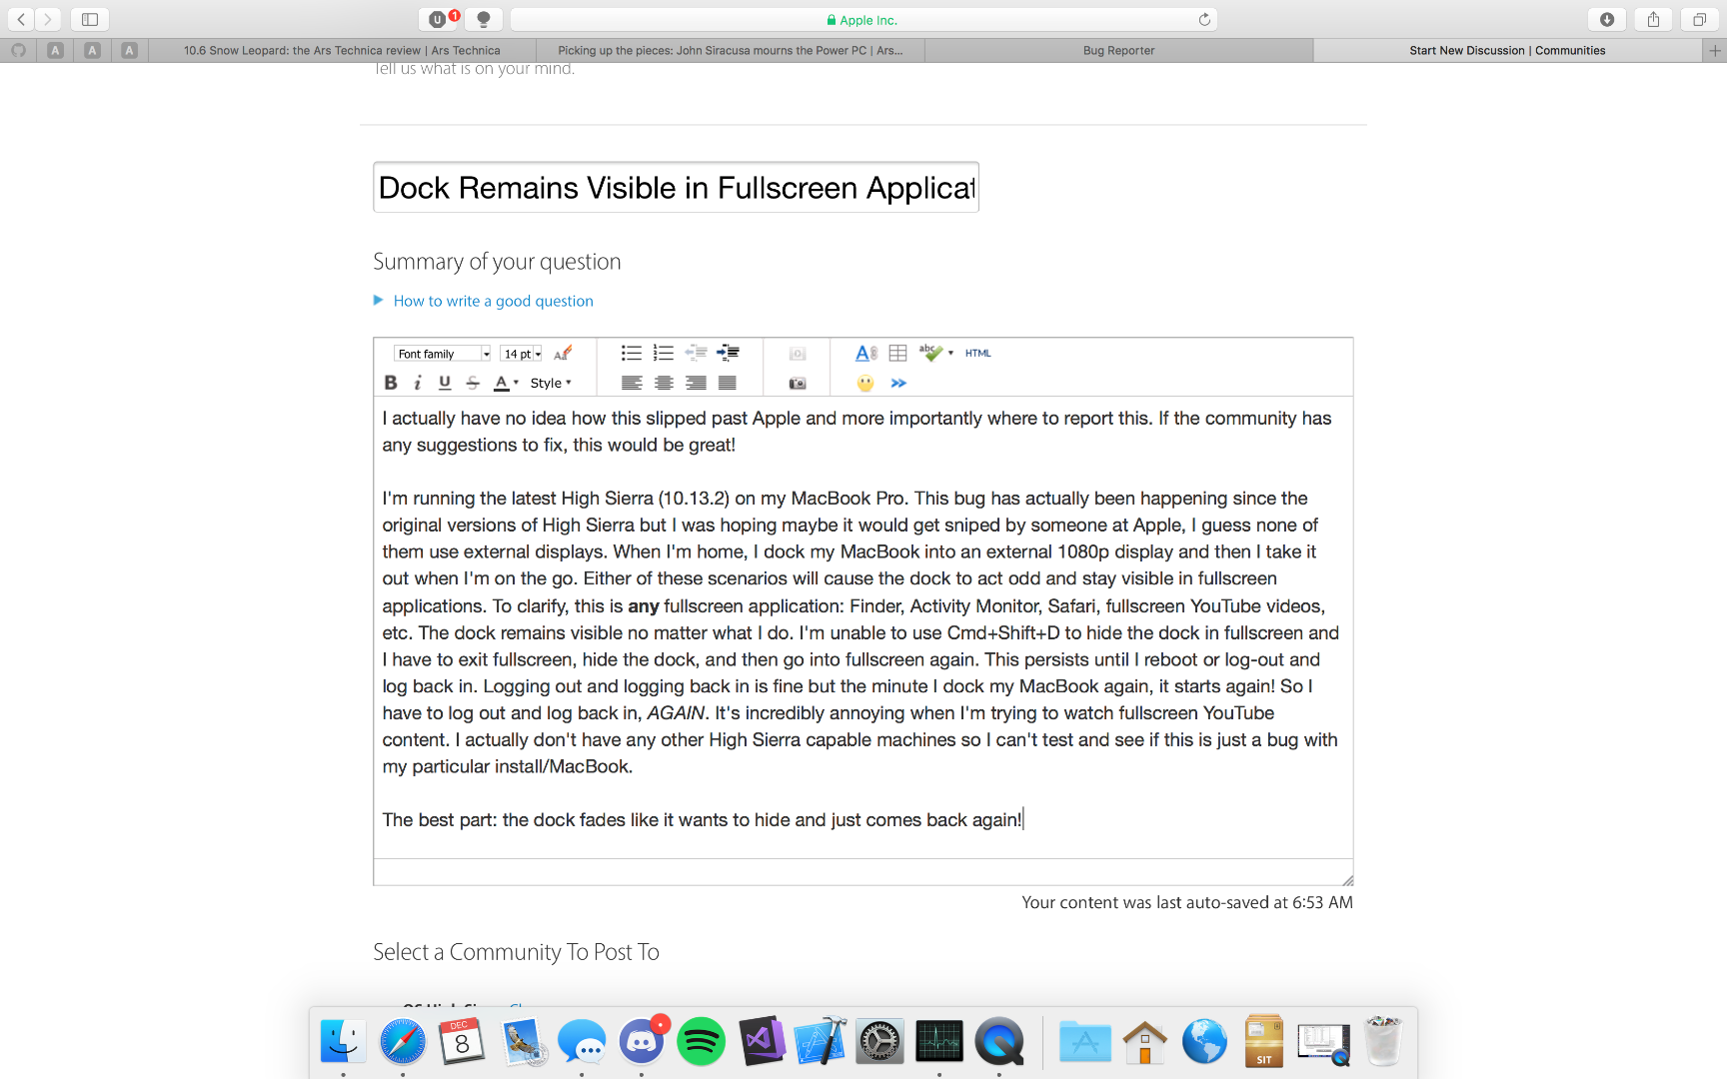1727x1079 pixels.
Task: Insert a numbered list
Action: coord(664,353)
